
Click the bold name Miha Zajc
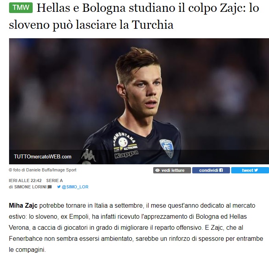[23, 205]
